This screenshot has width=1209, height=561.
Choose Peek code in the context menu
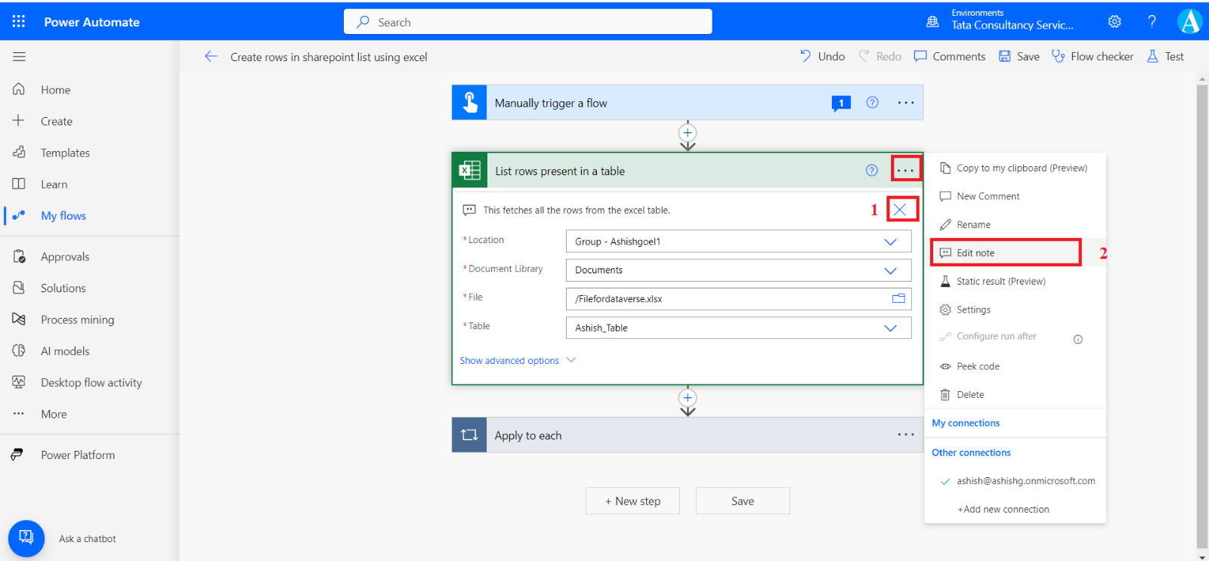click(x=978, y=366)
